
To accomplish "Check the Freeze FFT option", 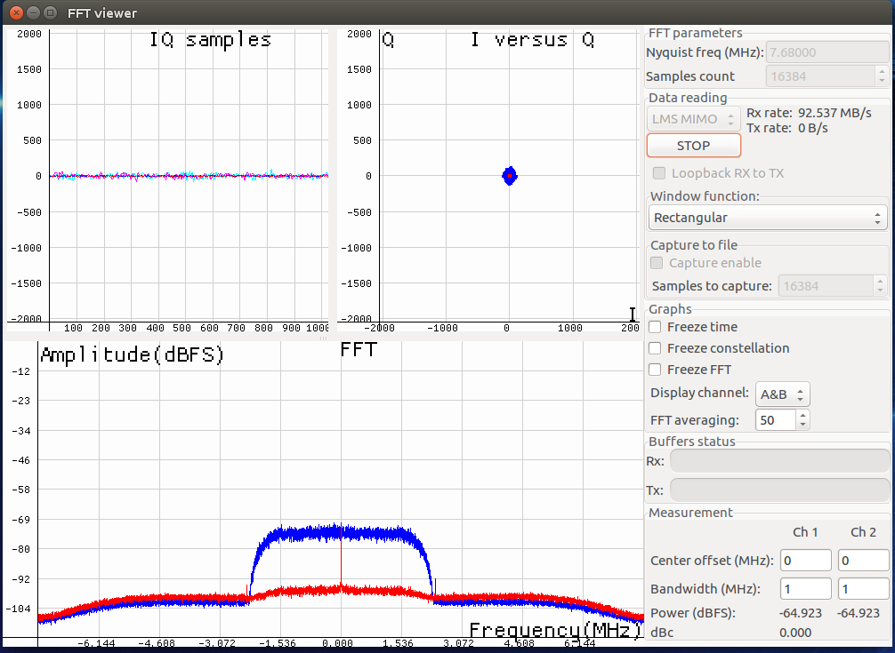I will [x=656, y=370].
